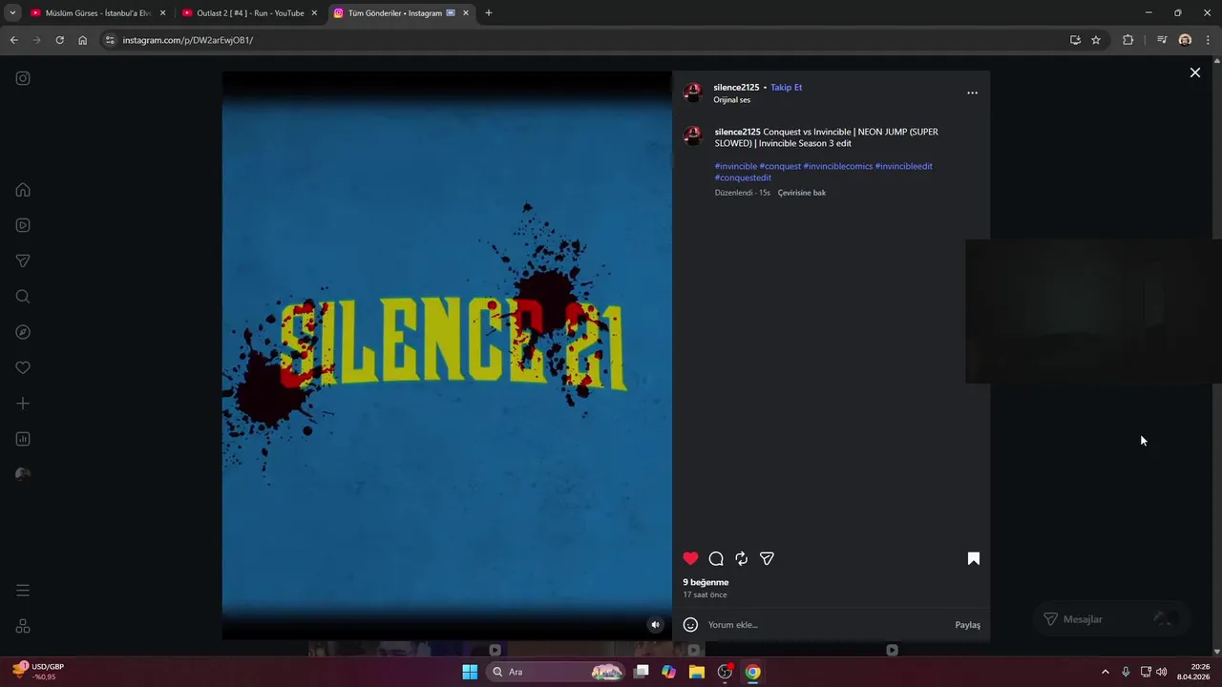
Task: Open own profile avatar in sidebar
Action: [x=23, y=475]
